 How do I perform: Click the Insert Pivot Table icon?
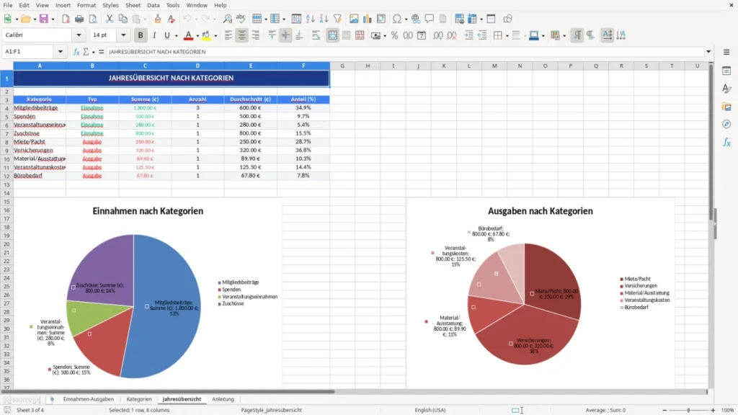point(381,19)
